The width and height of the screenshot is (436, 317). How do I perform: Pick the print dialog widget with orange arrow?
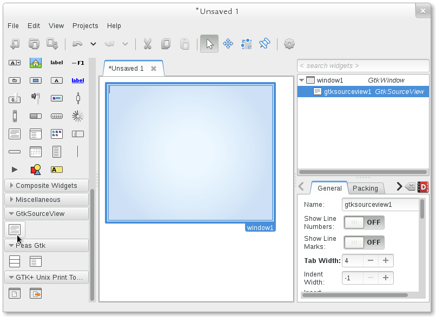tap(36, 293)
